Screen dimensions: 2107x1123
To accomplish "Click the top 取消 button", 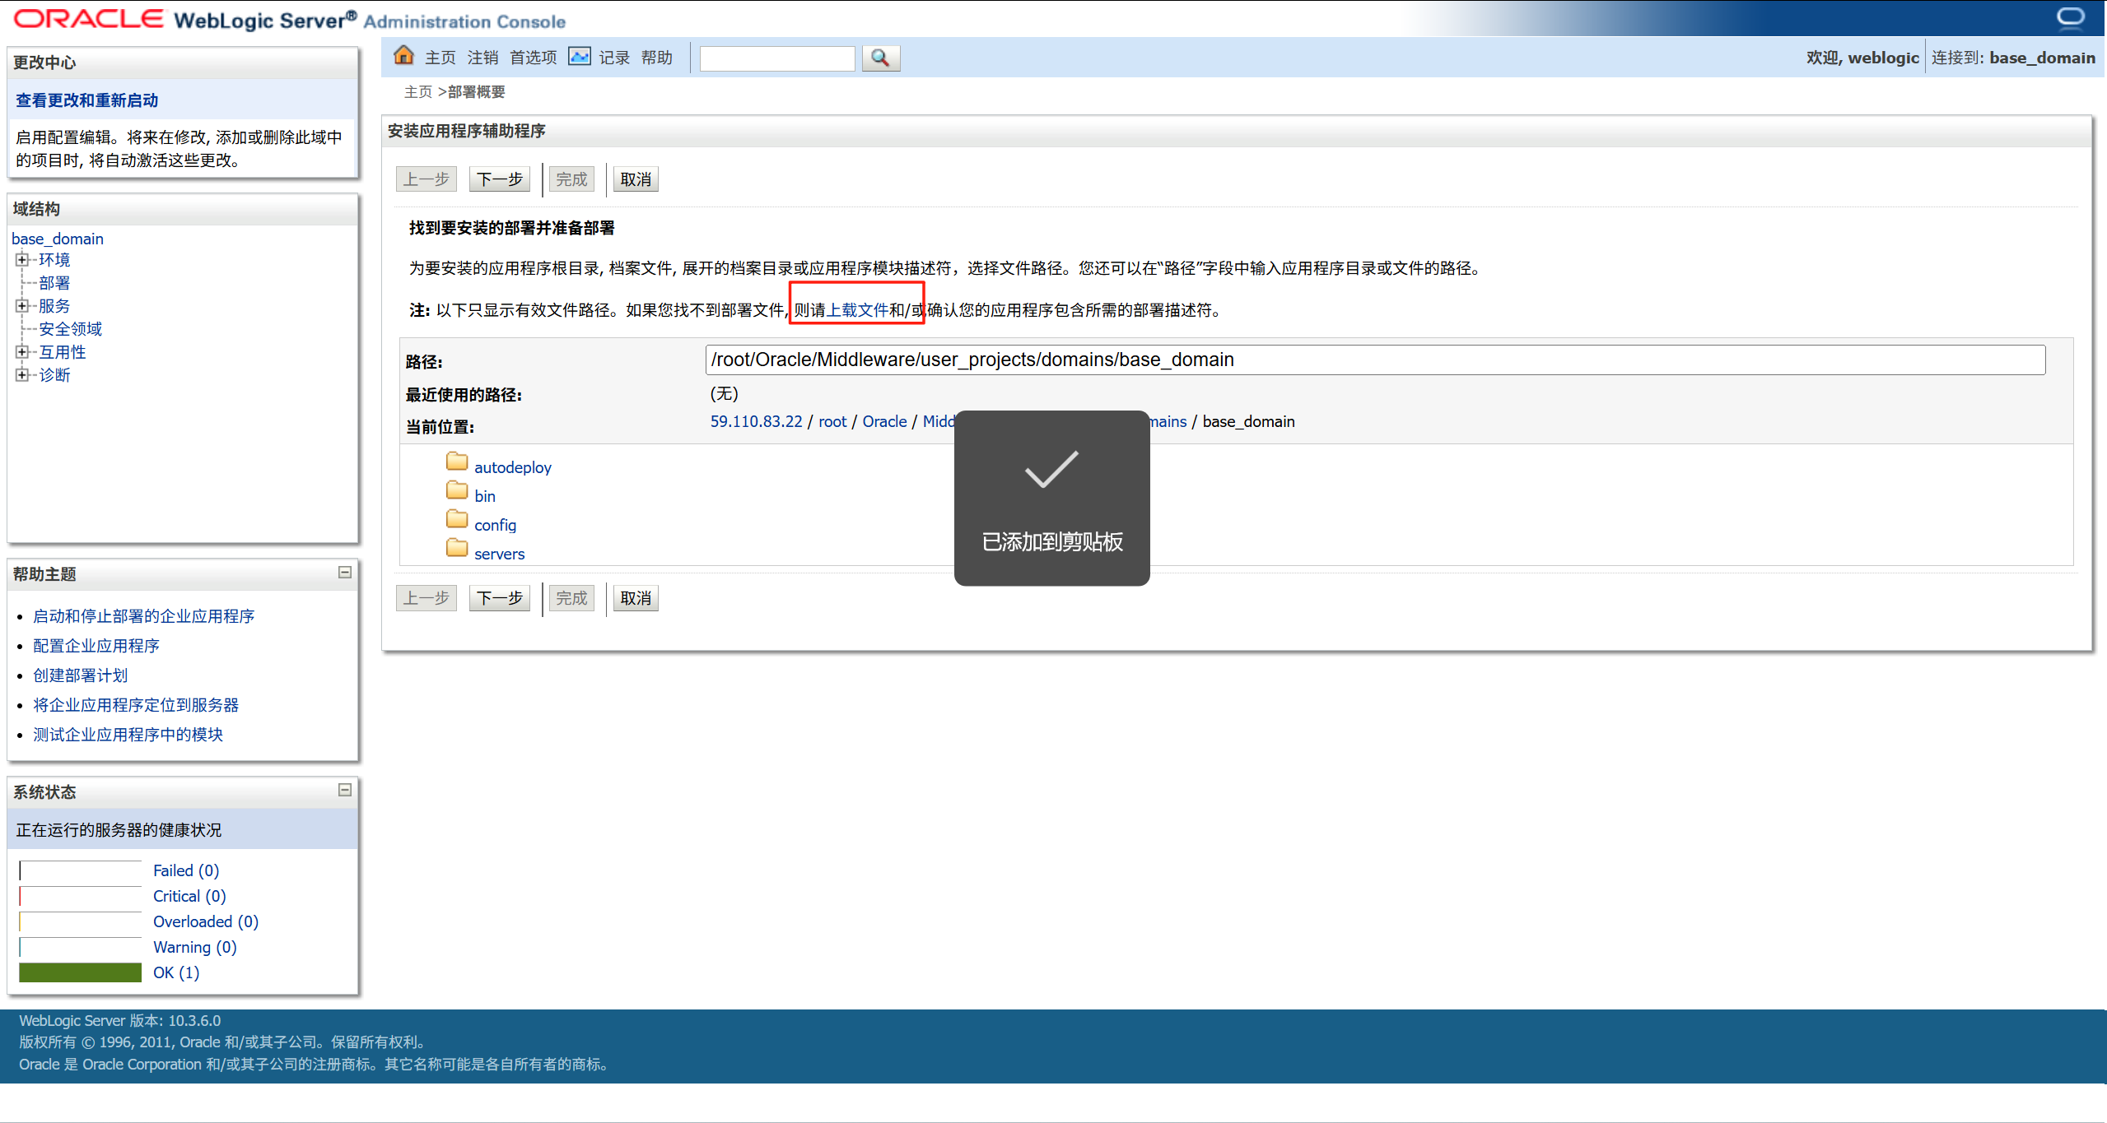I will pyautogui.click(x=636, y=179).
